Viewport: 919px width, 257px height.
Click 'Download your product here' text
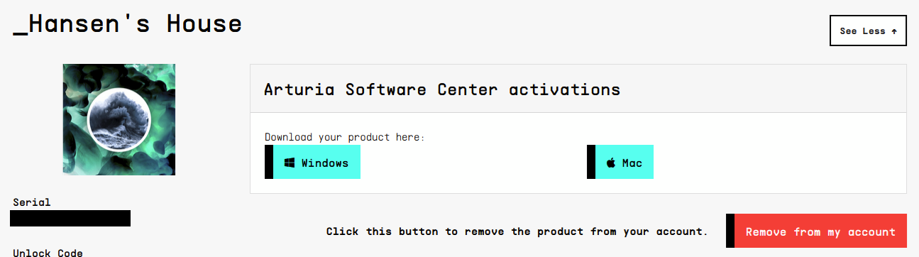344,136
